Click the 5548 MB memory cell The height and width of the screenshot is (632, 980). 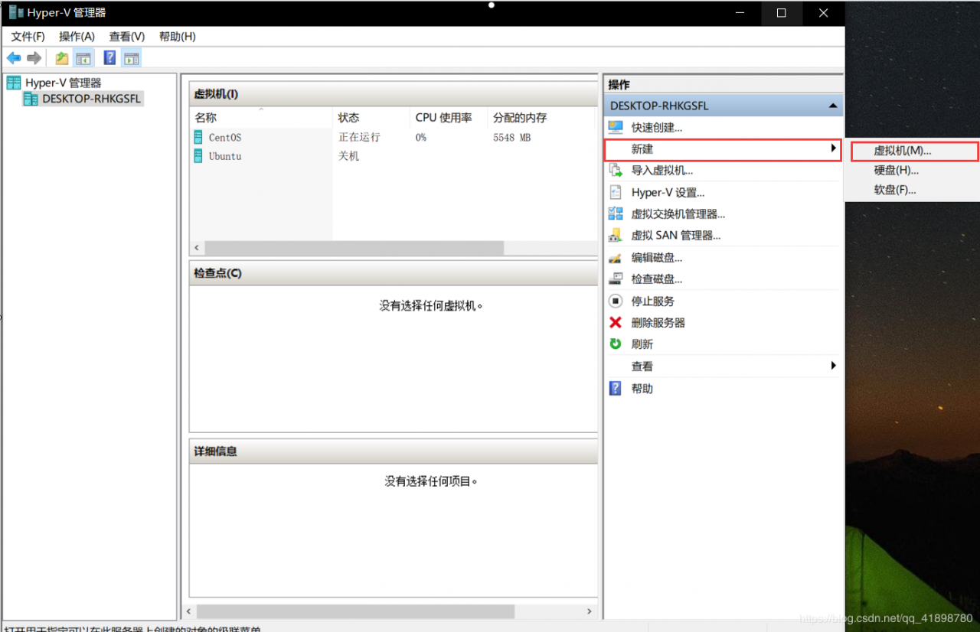512,138
